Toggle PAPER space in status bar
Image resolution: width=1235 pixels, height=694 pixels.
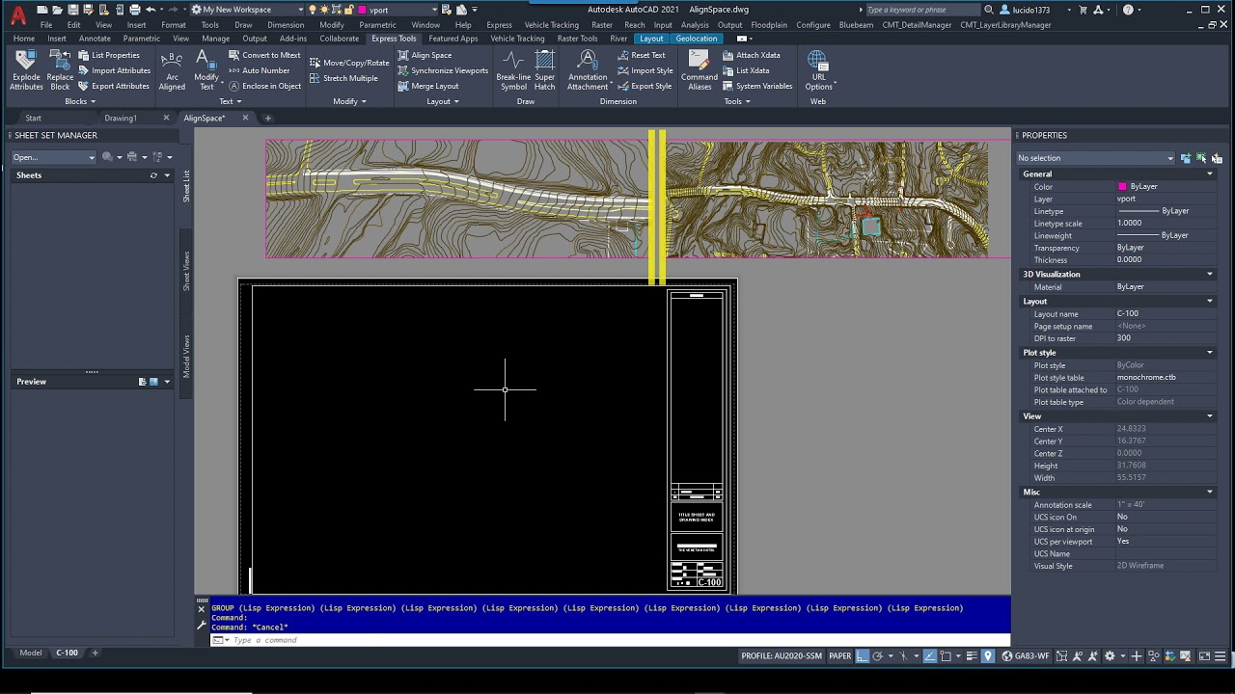[840, 656]
